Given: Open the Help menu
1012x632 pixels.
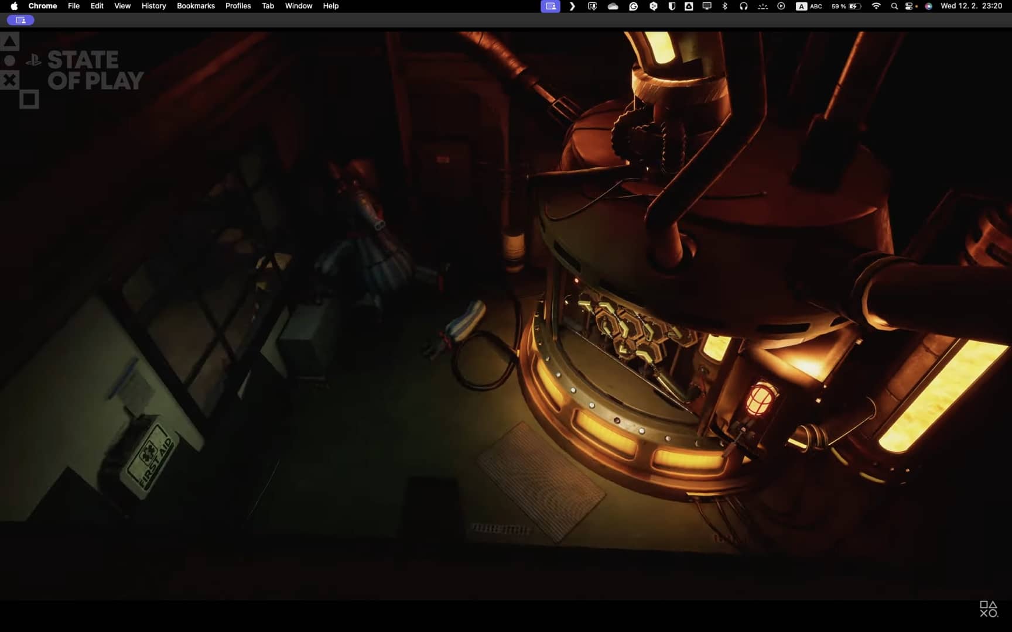Looking at the screenshot, I should (x=331, y=6).
